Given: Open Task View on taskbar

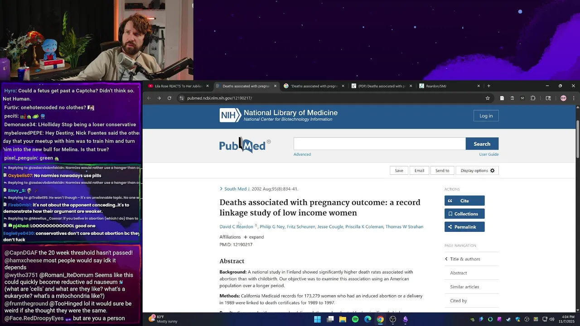Looking at the screenshot, I should [x=330, y=319].
